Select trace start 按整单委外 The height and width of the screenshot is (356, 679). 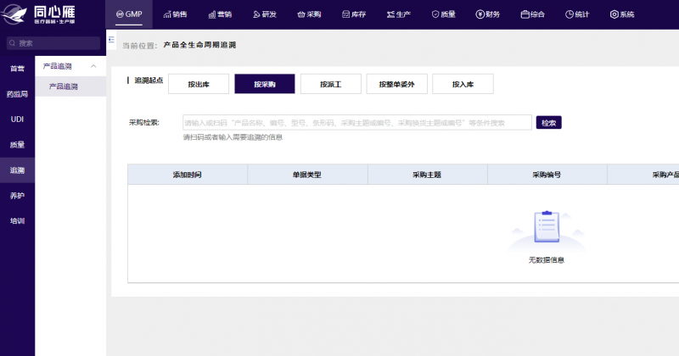point(396,84)
